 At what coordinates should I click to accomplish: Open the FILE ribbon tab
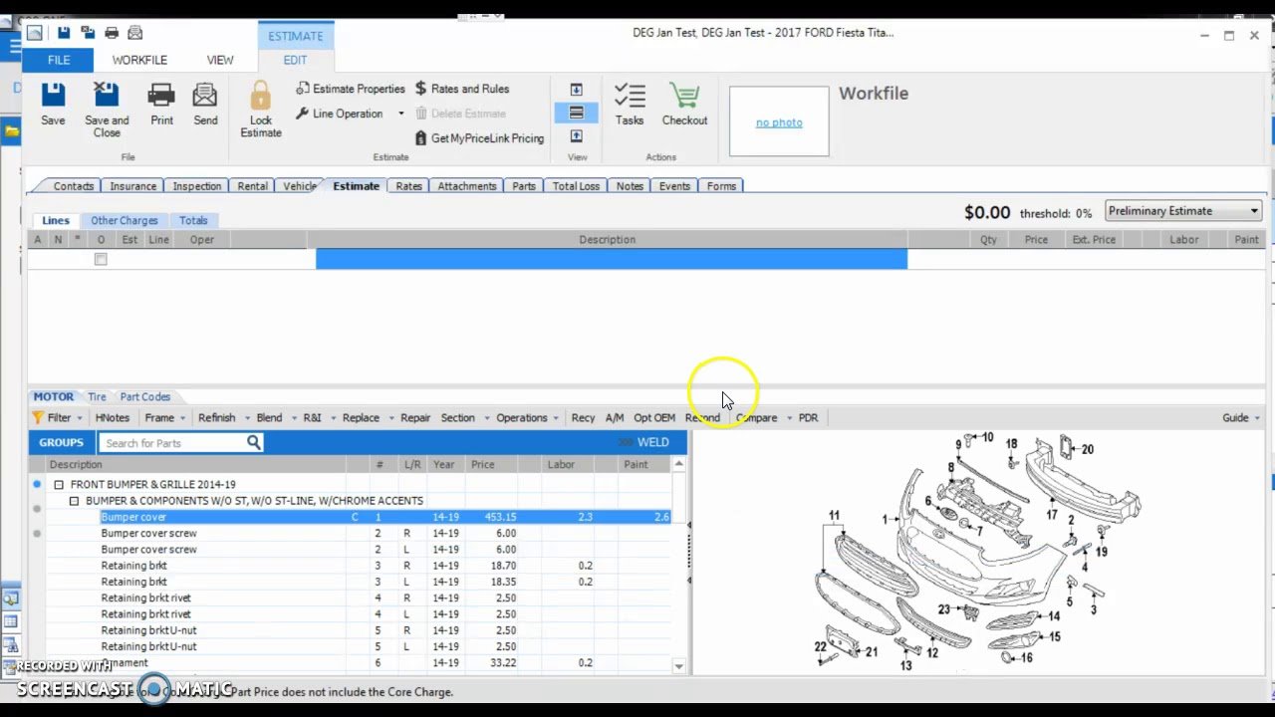59,60
